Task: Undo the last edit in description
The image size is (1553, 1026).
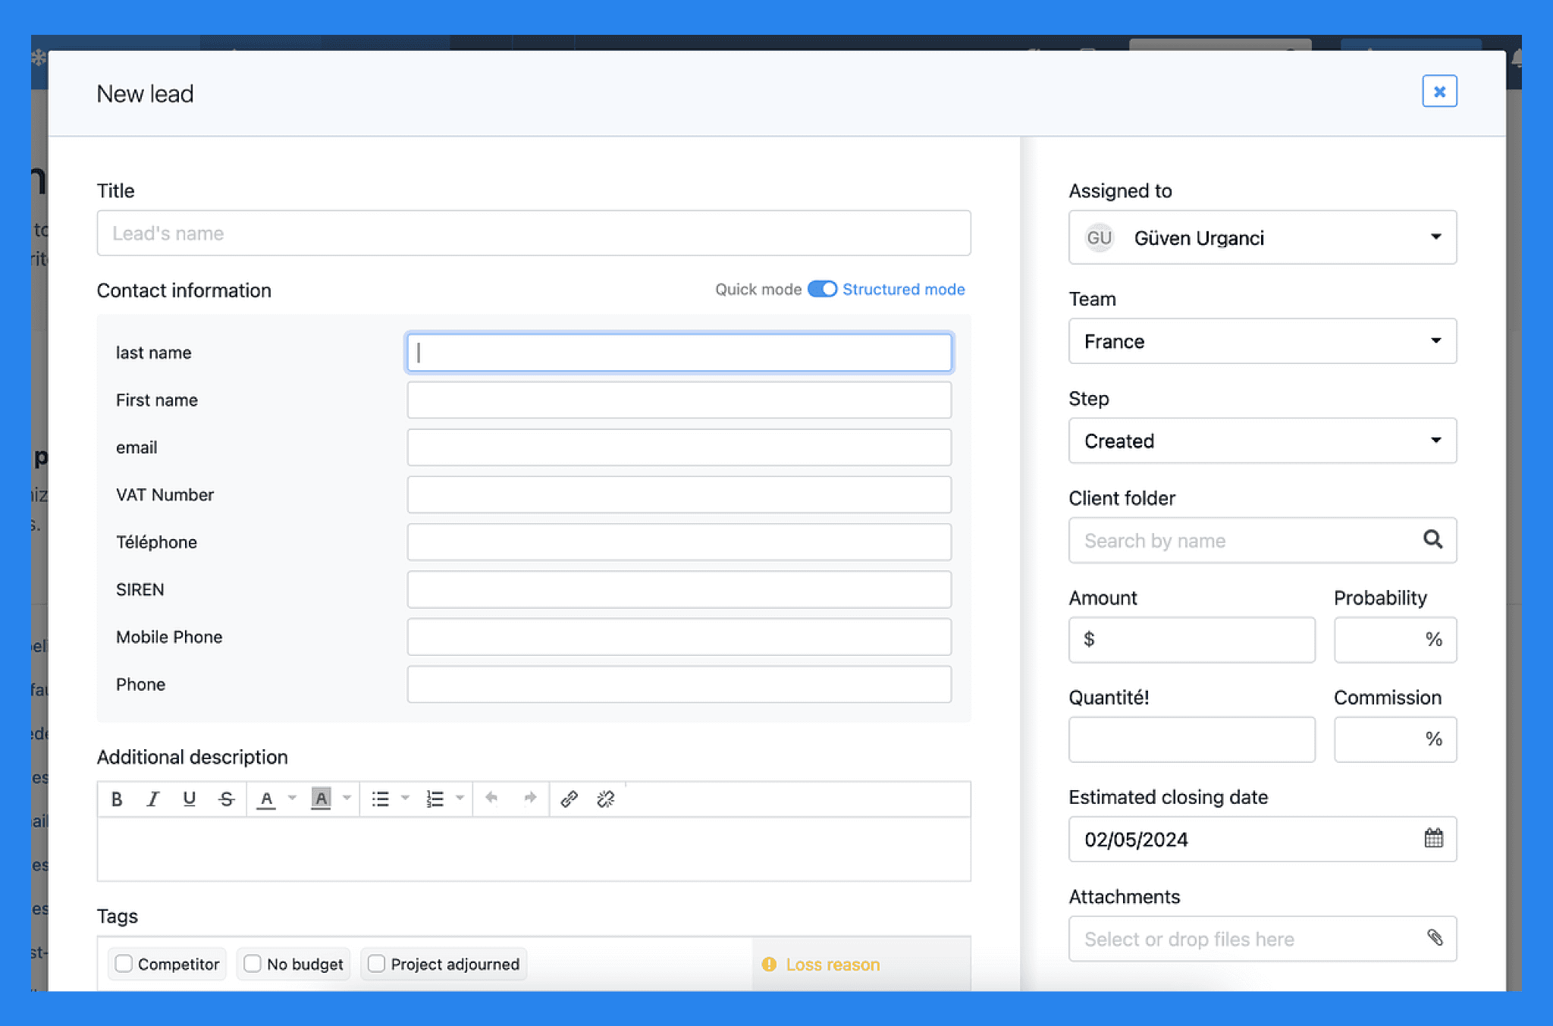Action: tap(491, 798)
